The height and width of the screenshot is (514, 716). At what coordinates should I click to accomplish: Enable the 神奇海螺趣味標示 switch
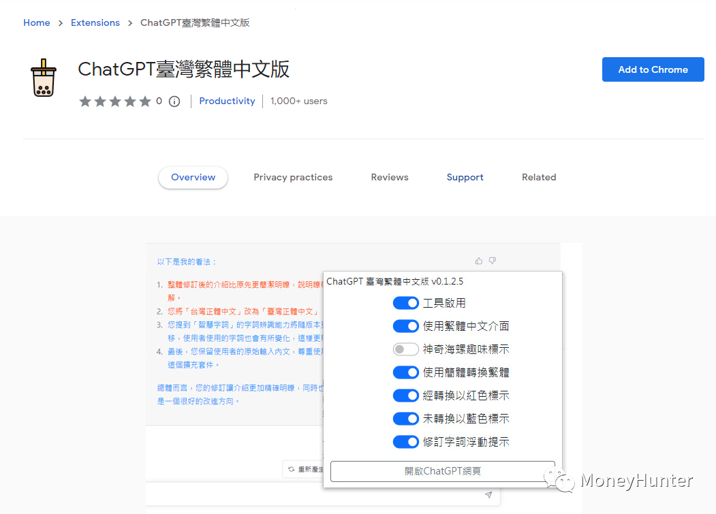405,349
